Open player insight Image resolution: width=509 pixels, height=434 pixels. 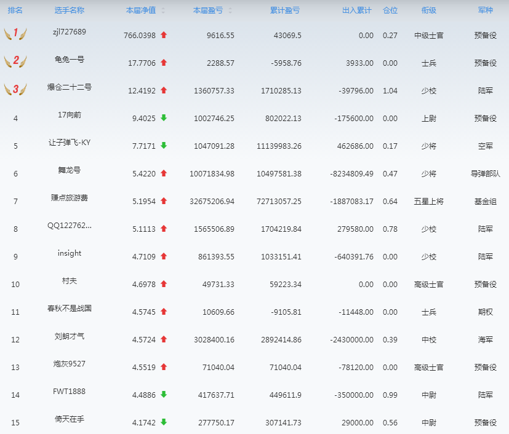coord(70,253)
